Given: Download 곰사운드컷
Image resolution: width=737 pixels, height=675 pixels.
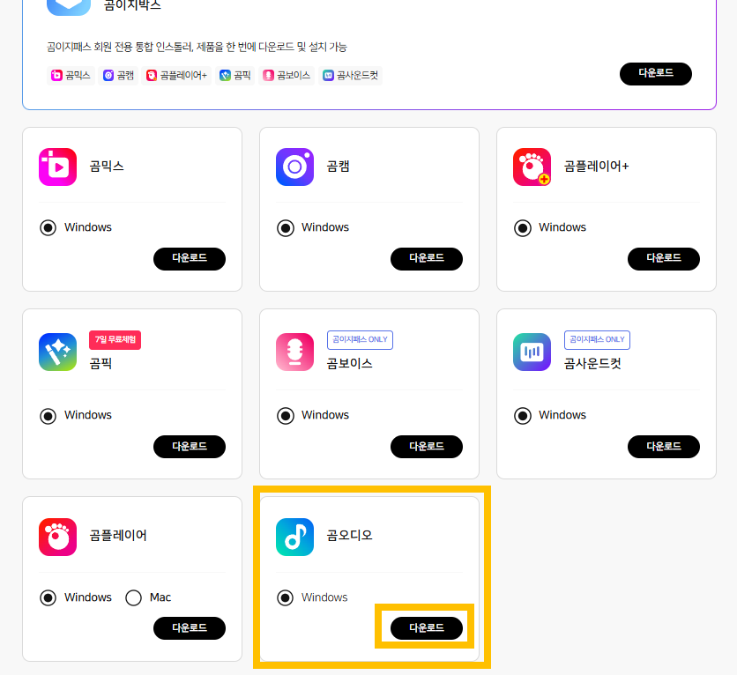Looking at the screenshot, I should [664, 447].
